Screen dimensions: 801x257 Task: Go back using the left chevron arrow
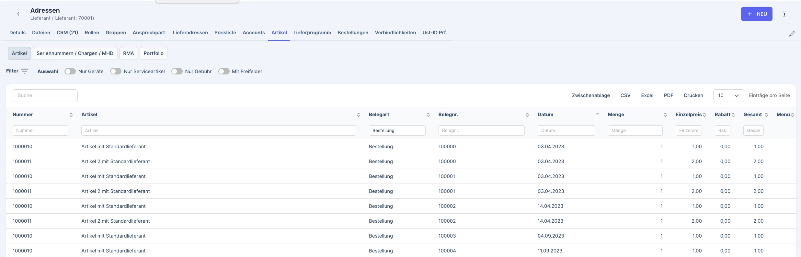pyautogui.click(x=18, y=14)
